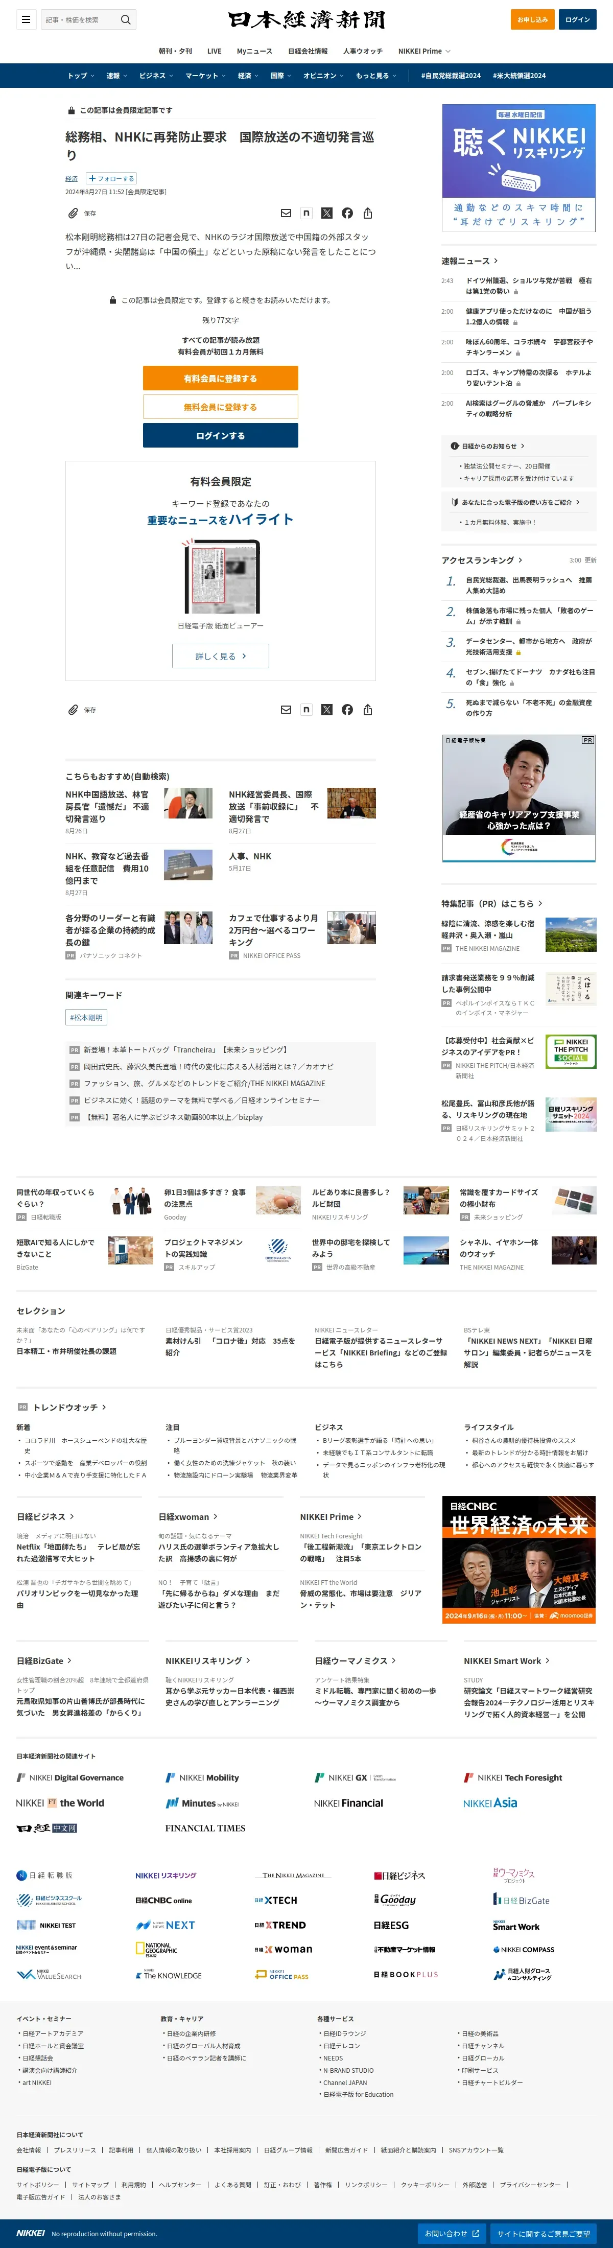
Task: Share to Facebook icon below the article
Action: [347, 710]
